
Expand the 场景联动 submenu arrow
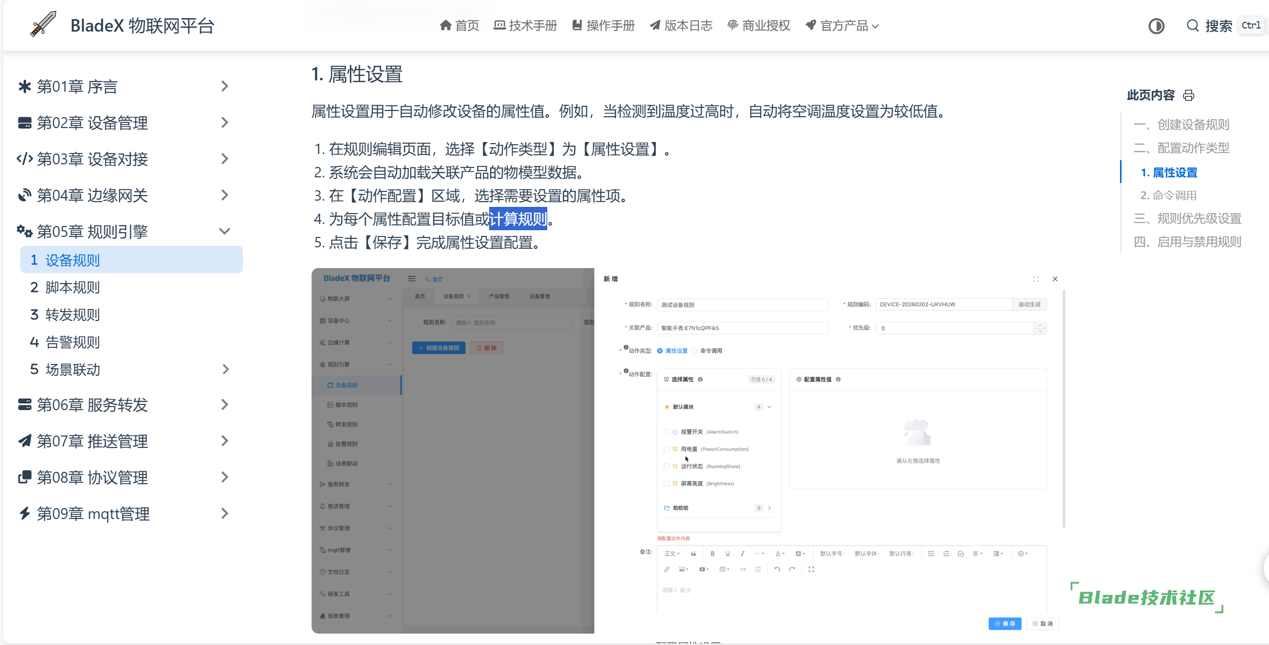tap(225, 370)
